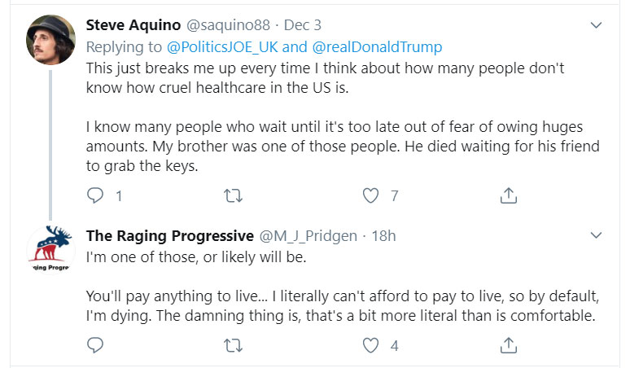
Task: Retweet Steve Aquino's tweet
Action: (233, 195)
